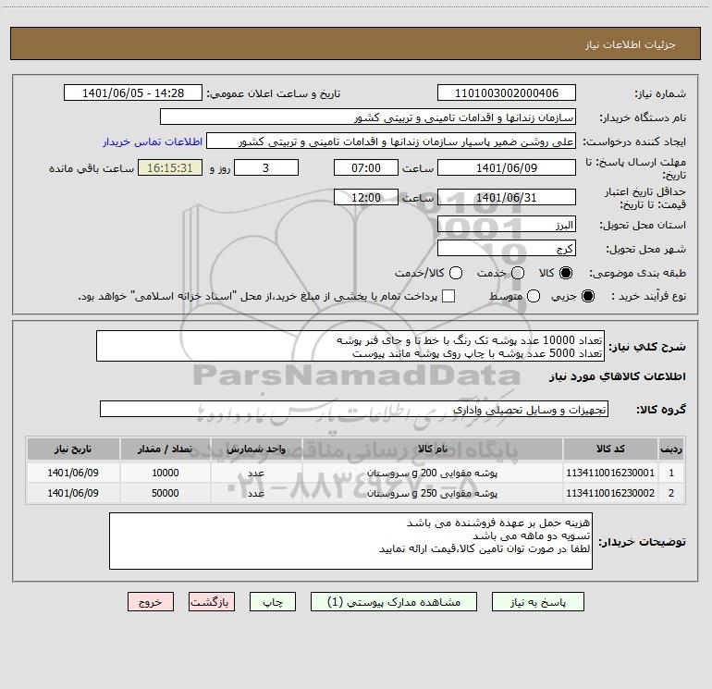
Task: Click the شرح کلی نیاز description box
Action: tap(350, 347)
